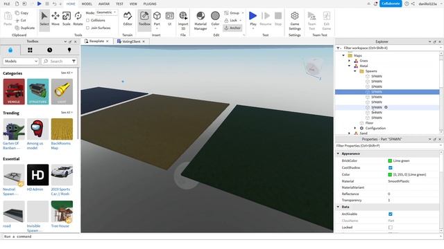
Task: Collapse the Data properties section
Action: (338, 207)
